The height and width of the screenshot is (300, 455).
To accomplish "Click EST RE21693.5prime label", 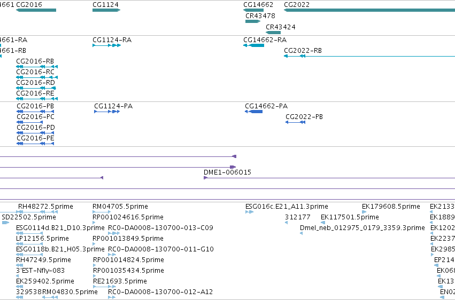I will 120,281.
